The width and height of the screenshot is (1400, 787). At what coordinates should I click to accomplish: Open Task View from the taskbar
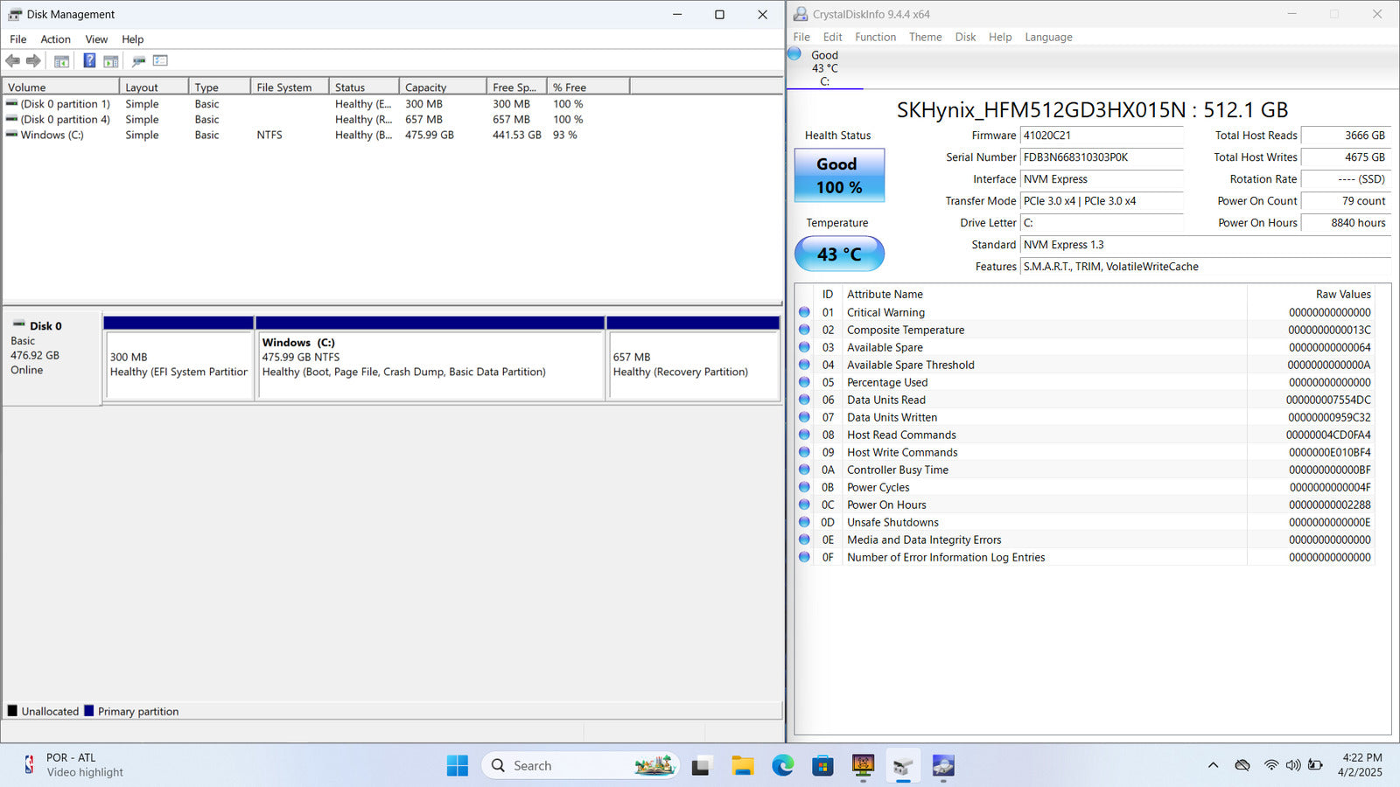click(x=701, y=766)
